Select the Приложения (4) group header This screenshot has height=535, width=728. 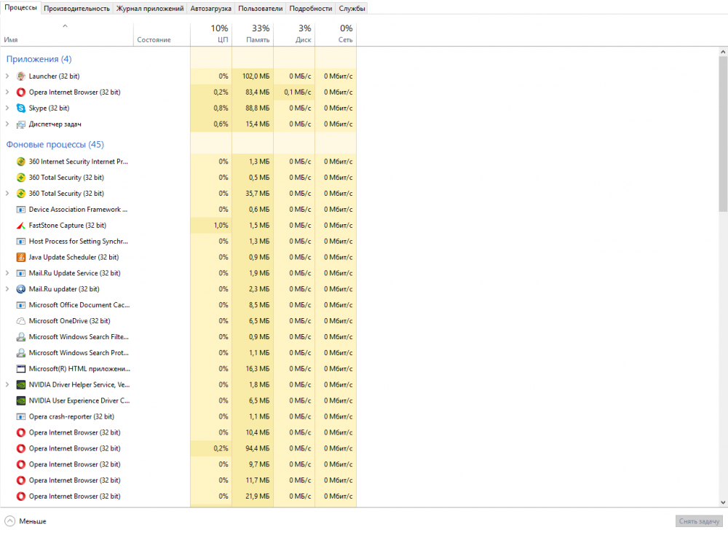(x=39, y=59)
